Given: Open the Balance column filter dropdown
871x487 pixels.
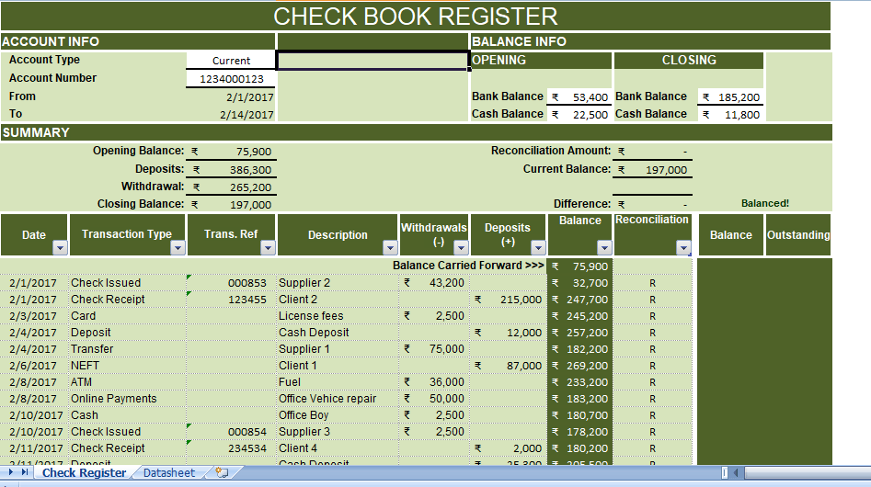Looking at the screenshot, I should 604,247.
